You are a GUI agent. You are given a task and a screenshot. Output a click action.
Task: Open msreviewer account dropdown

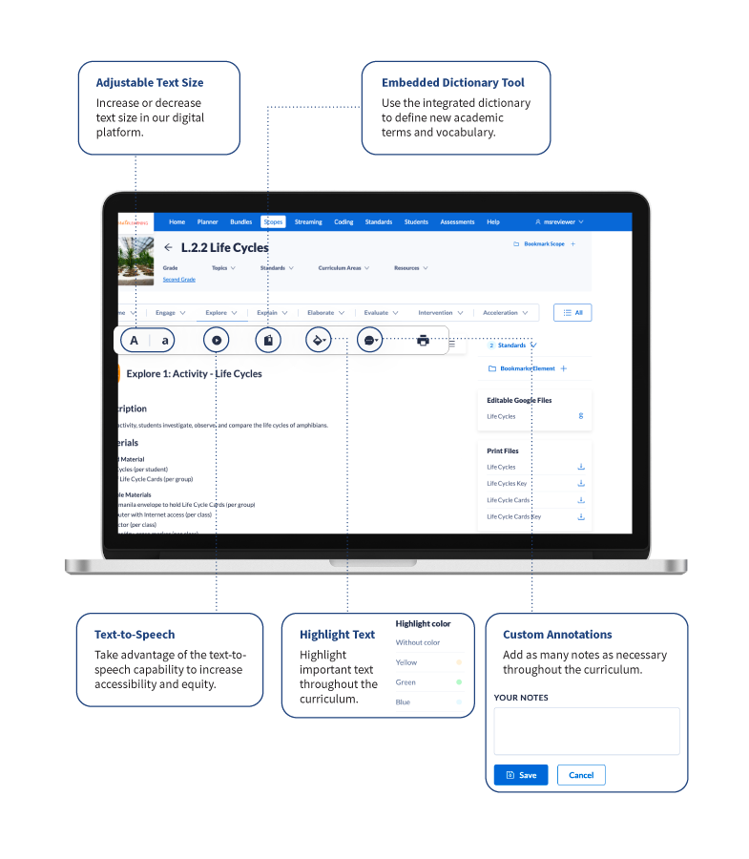[x=559, y=221]
